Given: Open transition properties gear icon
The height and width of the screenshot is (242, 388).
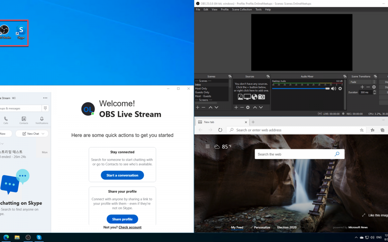Looking at the screenshot, I should (x=374, y=87).
